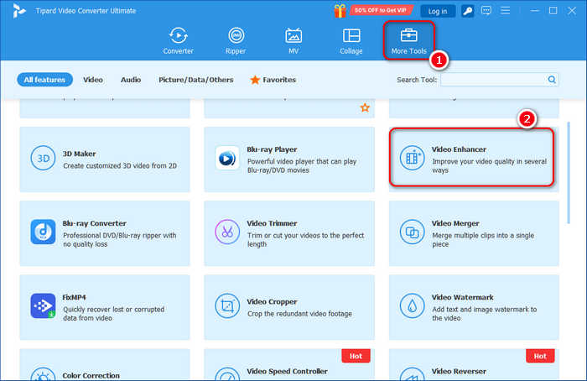Click the Video Trimmer title
Image resolution: width=587 pixels, height=381 pixels.
(273, 223)
